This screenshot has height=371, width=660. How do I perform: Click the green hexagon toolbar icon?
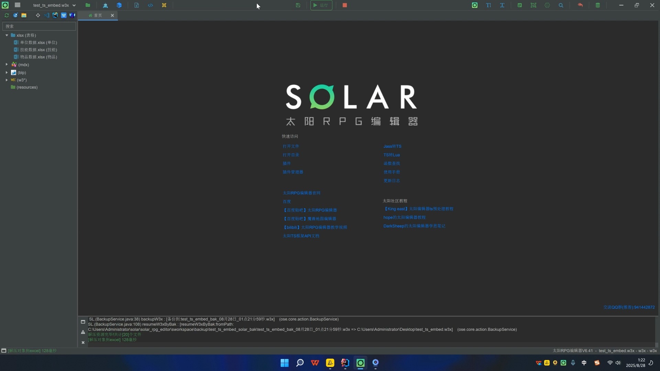click(x=547, y=5)
